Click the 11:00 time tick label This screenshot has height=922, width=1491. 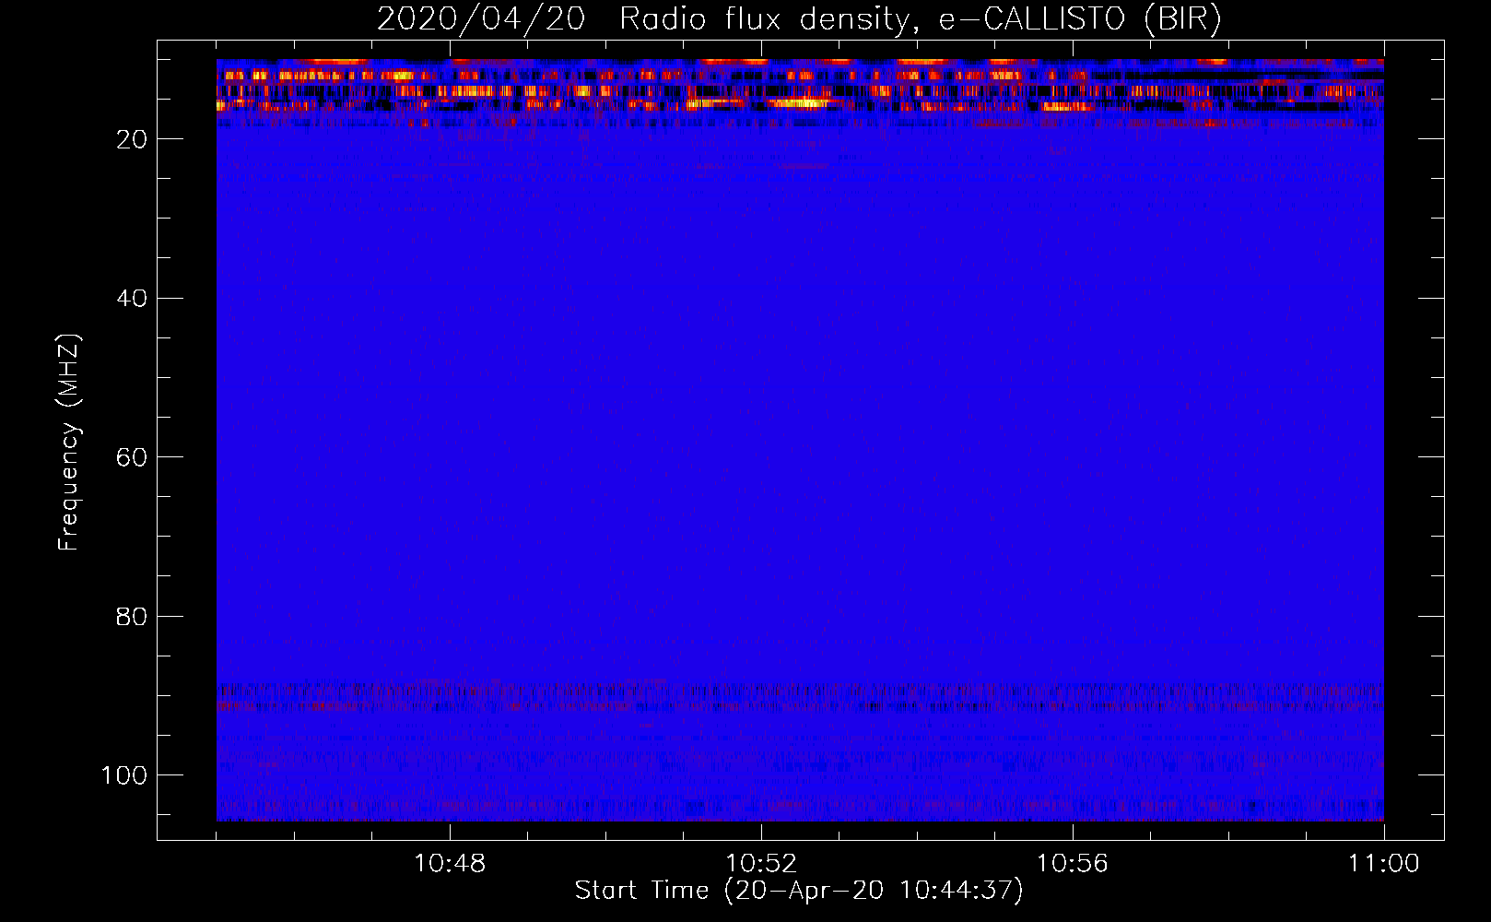click(x=1383, y=864)
